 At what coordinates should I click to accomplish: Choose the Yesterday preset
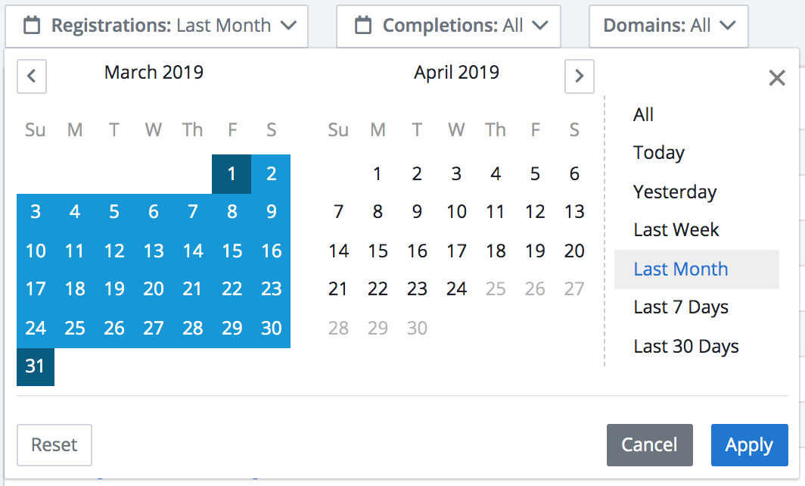pos(675,192)
